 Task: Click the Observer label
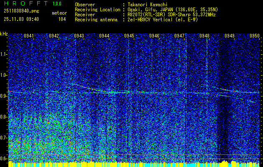[85, 5]
